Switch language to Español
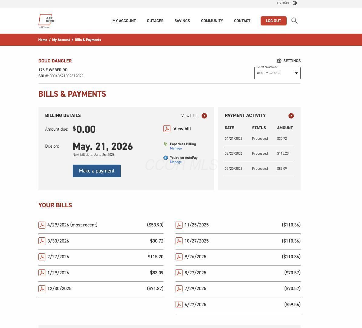Screen dimensions: 362x328 pos(283,3)
